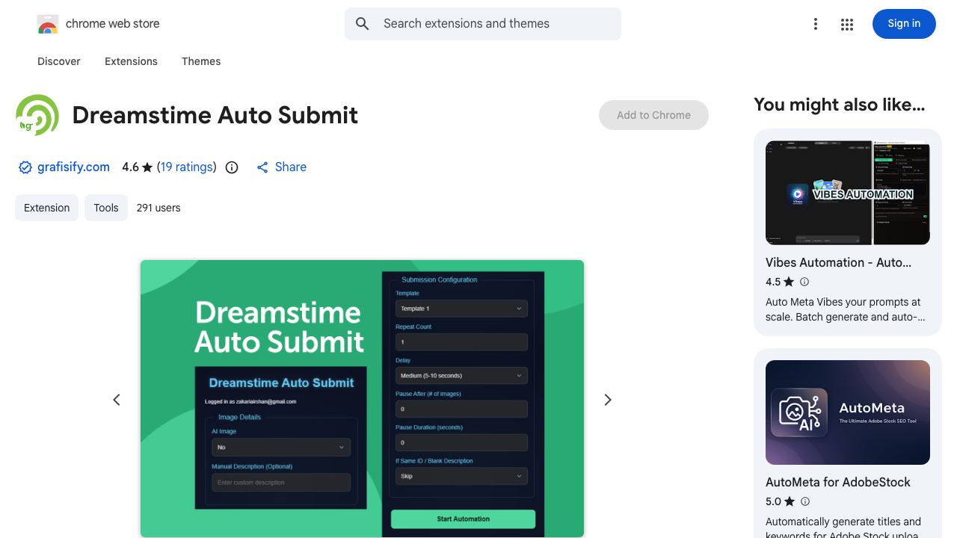The image size is (957, 538).
Task: Click the info icon beside Vibes Automation rating
Action: (x=804, y=282)
